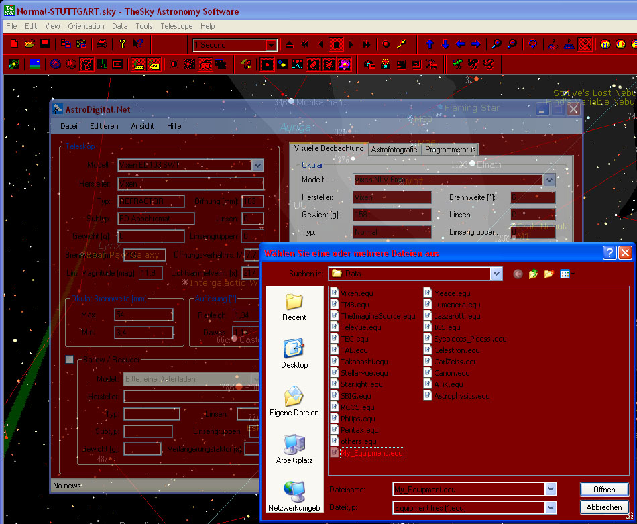637x524 pixels.
Task: Expand the Okular Modell dropdown
Action: [x=549, y=180]
